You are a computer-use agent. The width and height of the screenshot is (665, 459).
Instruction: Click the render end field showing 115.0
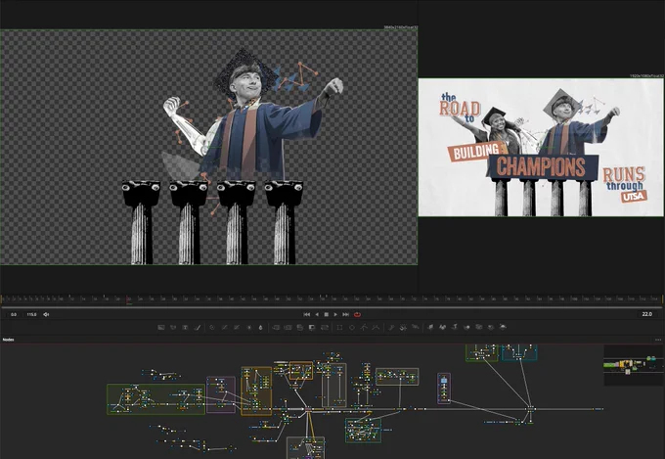point(32,314)
